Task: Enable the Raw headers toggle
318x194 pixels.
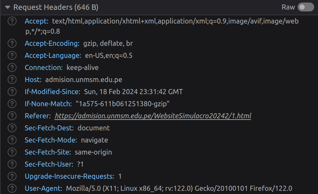Action: (x=306, y=7)
